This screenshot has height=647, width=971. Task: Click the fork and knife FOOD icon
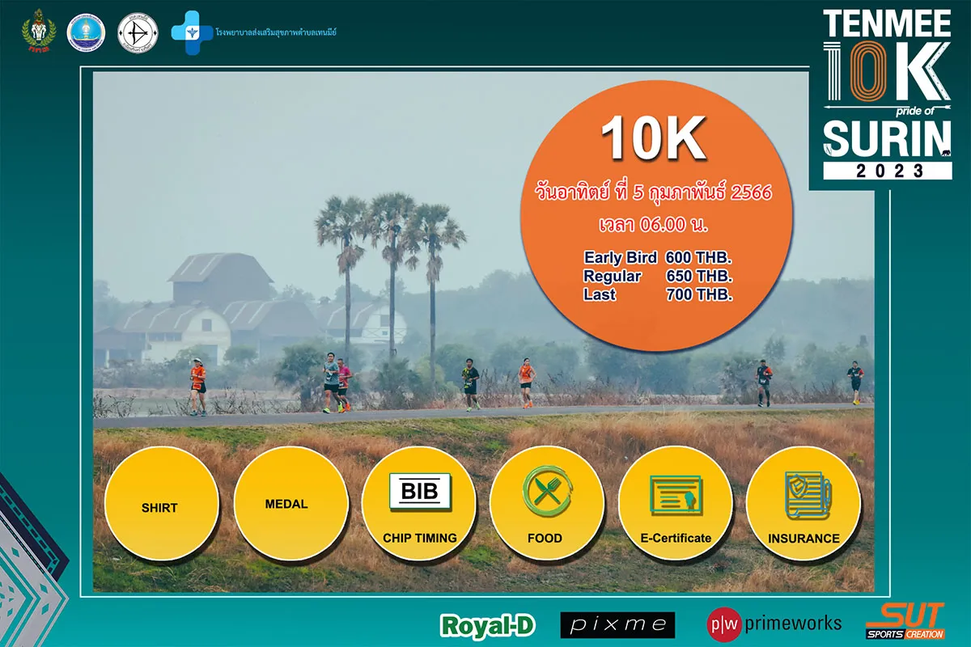[547, 493]
